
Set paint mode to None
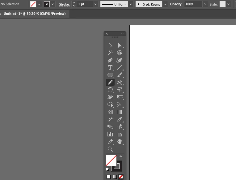point(121,177)
